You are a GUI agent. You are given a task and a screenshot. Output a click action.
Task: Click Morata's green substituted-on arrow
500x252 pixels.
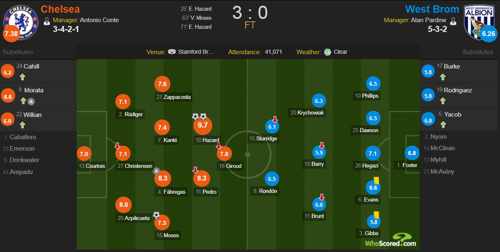pyautogui.click(x=23, y=101)
